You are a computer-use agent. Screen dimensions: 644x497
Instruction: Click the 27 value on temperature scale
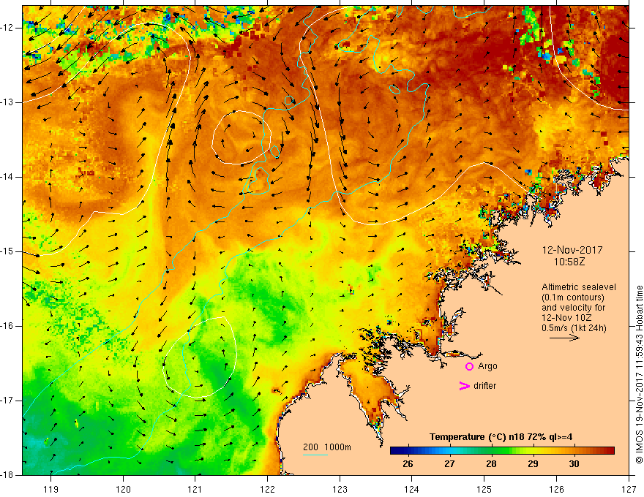(x=449, y=464)
